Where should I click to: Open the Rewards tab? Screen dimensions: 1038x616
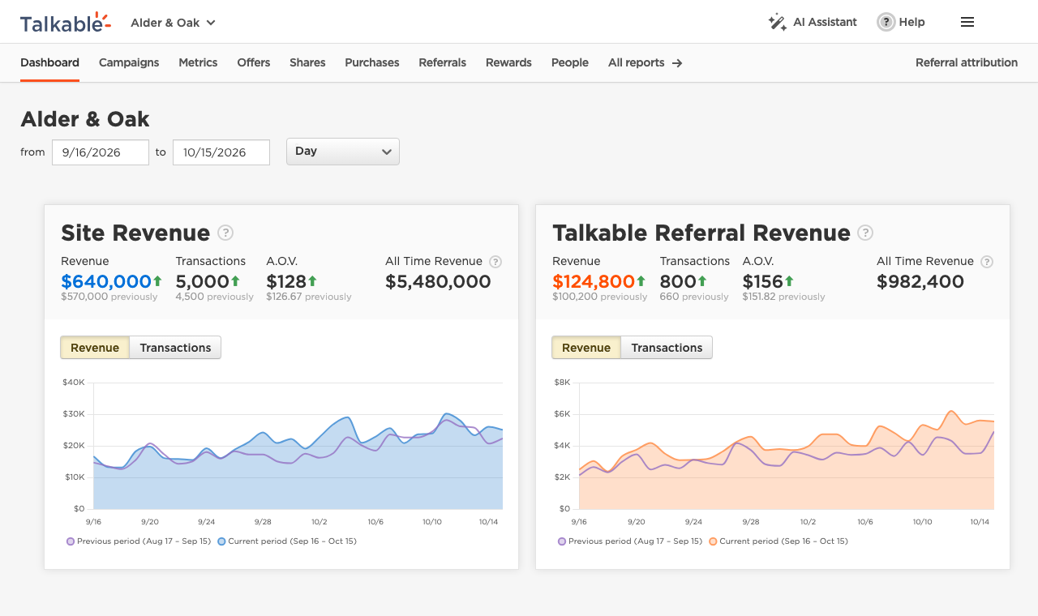click(x=508, y=63)
